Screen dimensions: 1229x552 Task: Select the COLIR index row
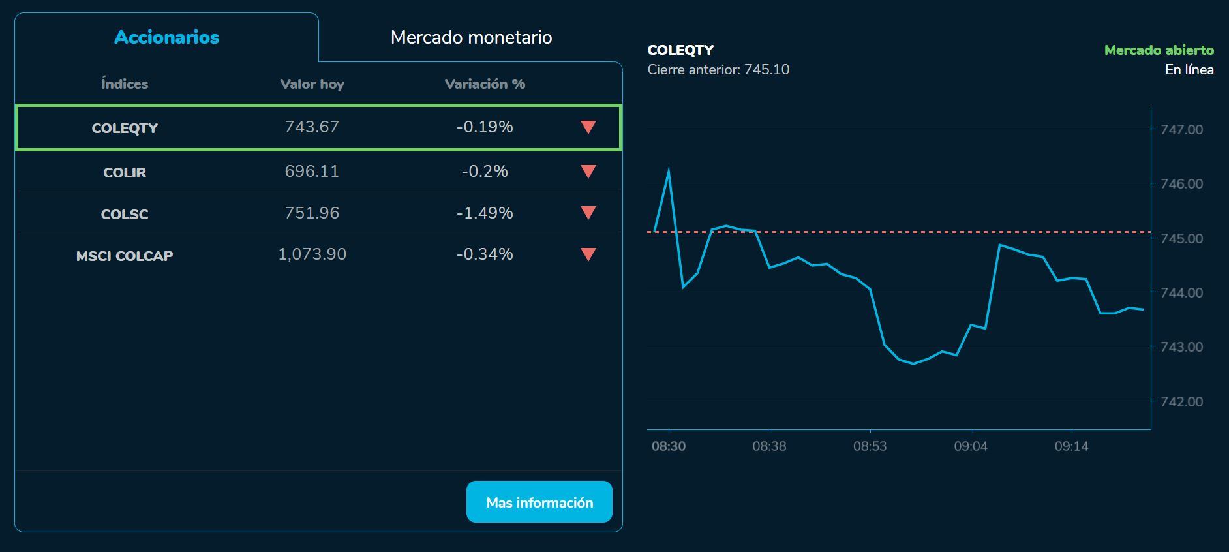pyautogui.click(x=320, y=172)
